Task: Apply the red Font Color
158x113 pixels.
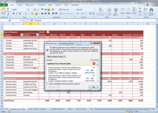Action: coord(36,13)
